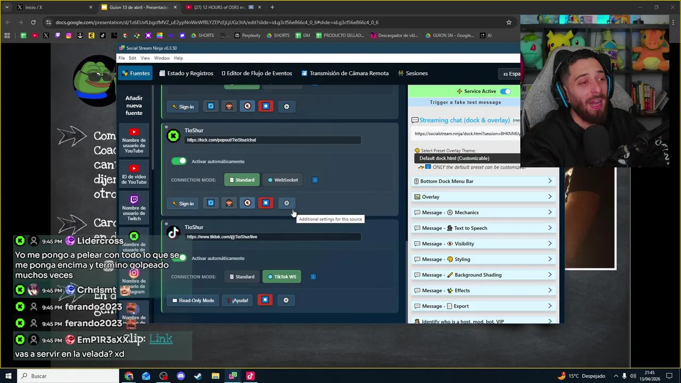Screen dimensions: 681x383
Task: Click the reload icon in the topmost source row
Action: (x=211, y=106)
